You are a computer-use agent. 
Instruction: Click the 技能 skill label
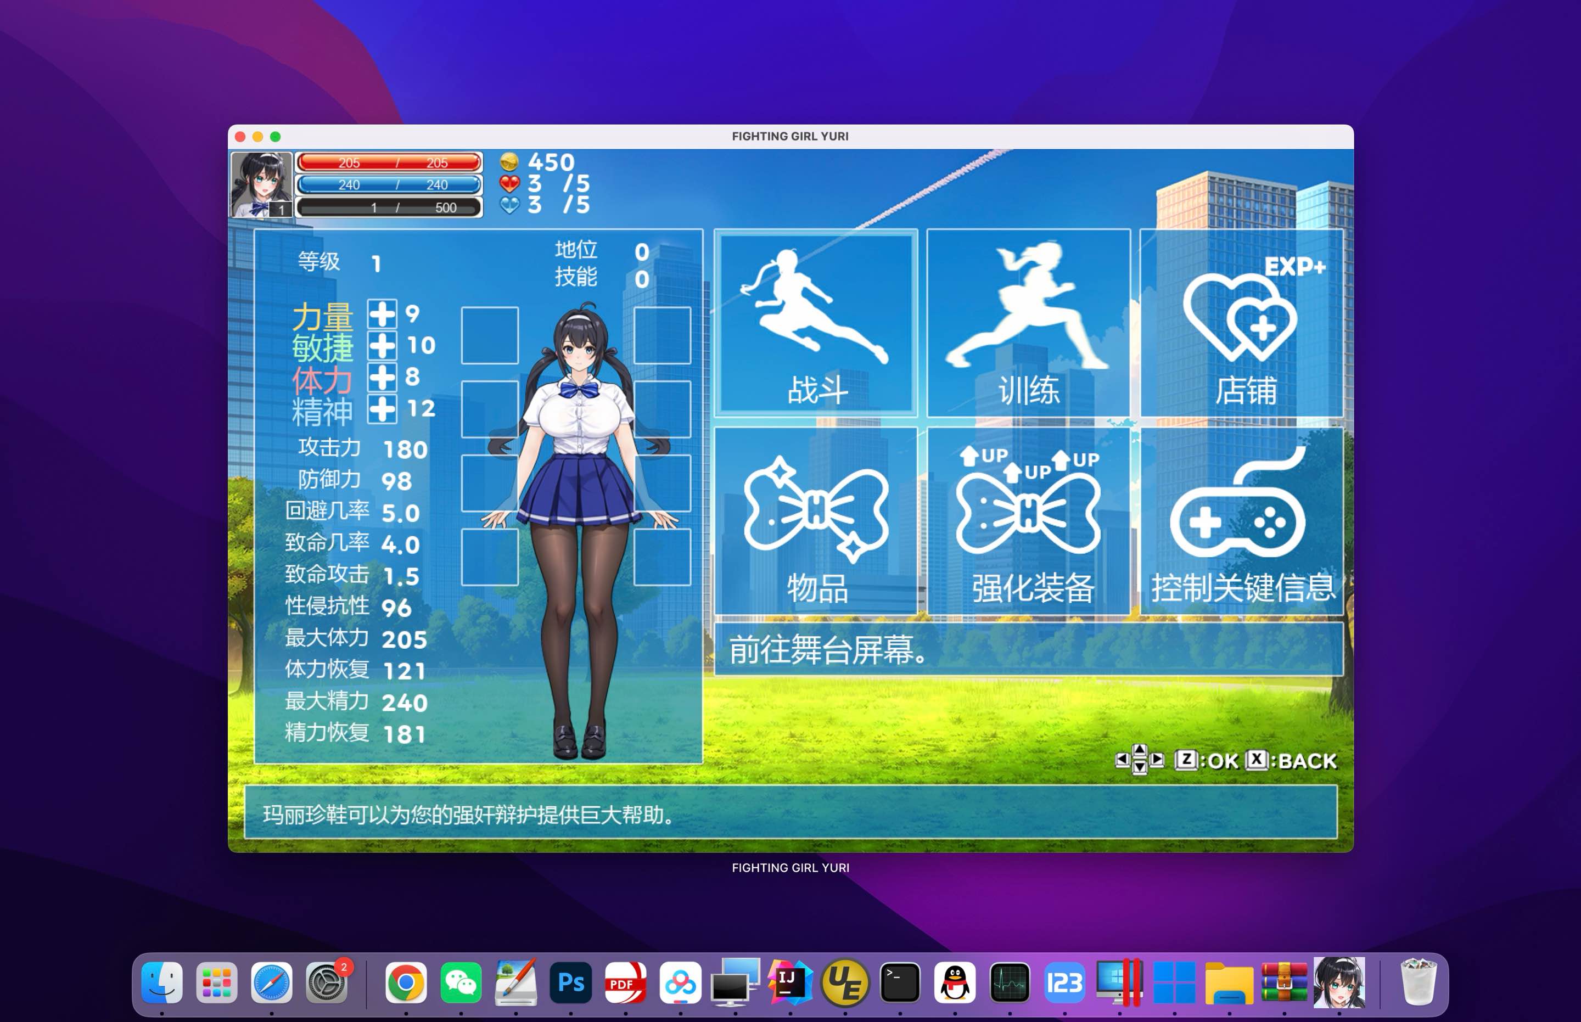(576, 277)
